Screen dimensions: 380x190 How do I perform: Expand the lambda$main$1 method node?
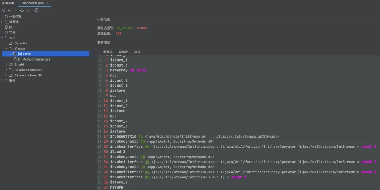6,70
